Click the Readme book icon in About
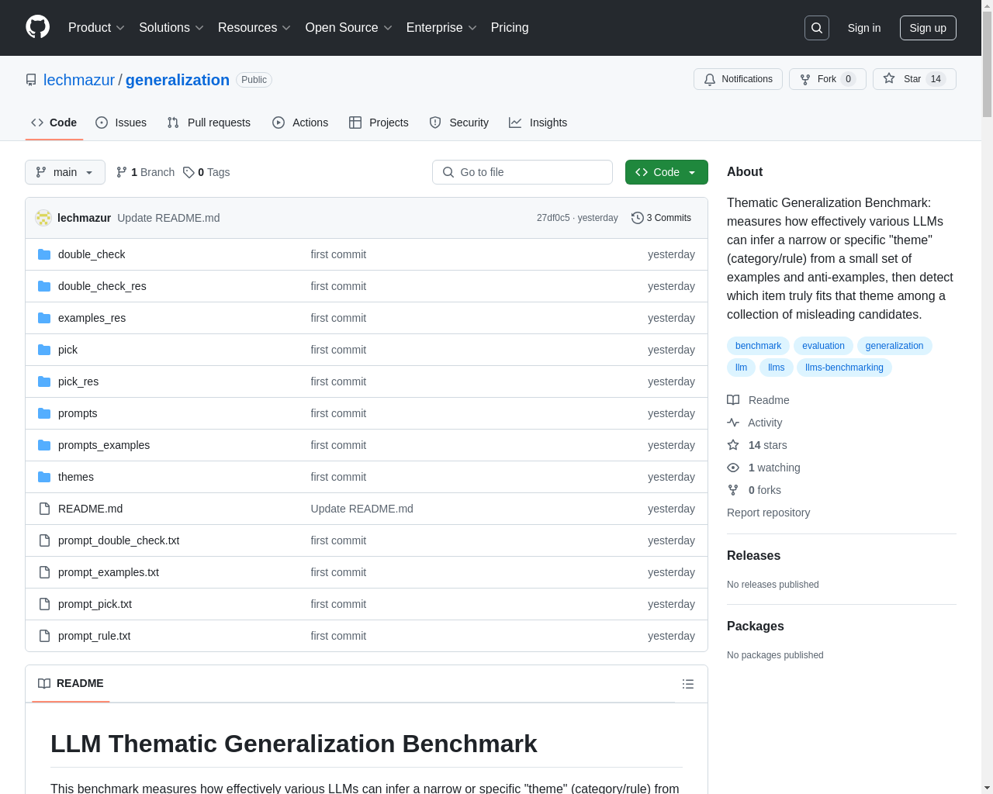The image size is (993, 794). point(733,400)
